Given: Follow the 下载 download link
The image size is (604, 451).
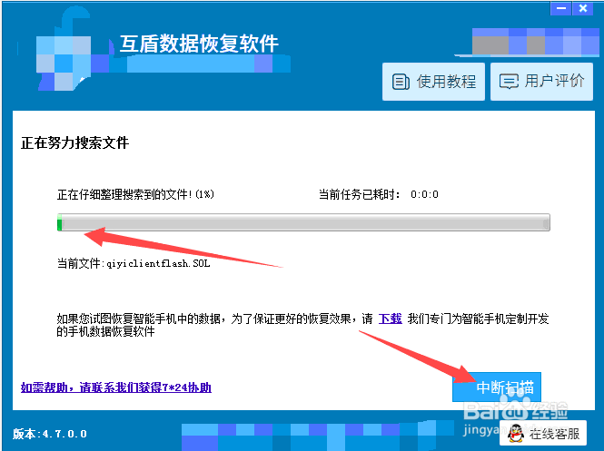Looking at the screenshot, I should pos(390,319).
